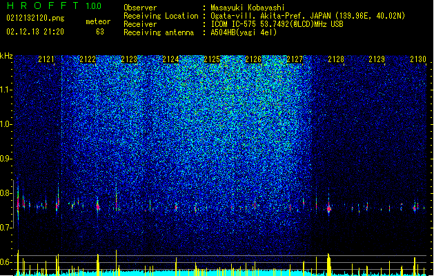Viewport: 434px width, 276px height.
Task: Click the 0.7 kHz axis label
Action: [6, 228]
